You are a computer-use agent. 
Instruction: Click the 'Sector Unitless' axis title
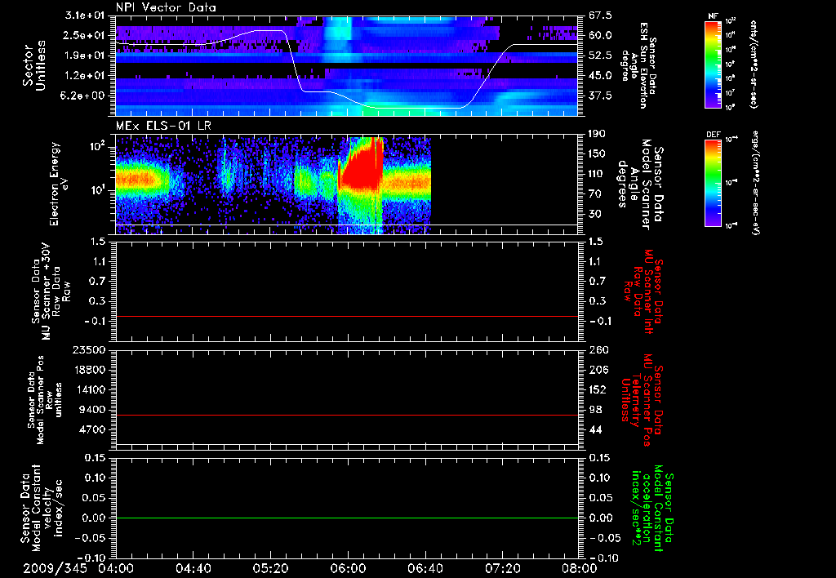point(34,65)
